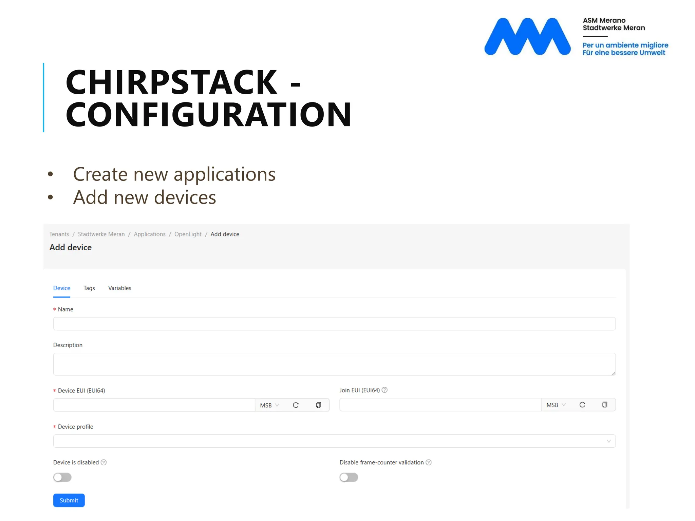Open OpenLight breadcrumb link
This screenshot has width=695, height=521.
188,234
